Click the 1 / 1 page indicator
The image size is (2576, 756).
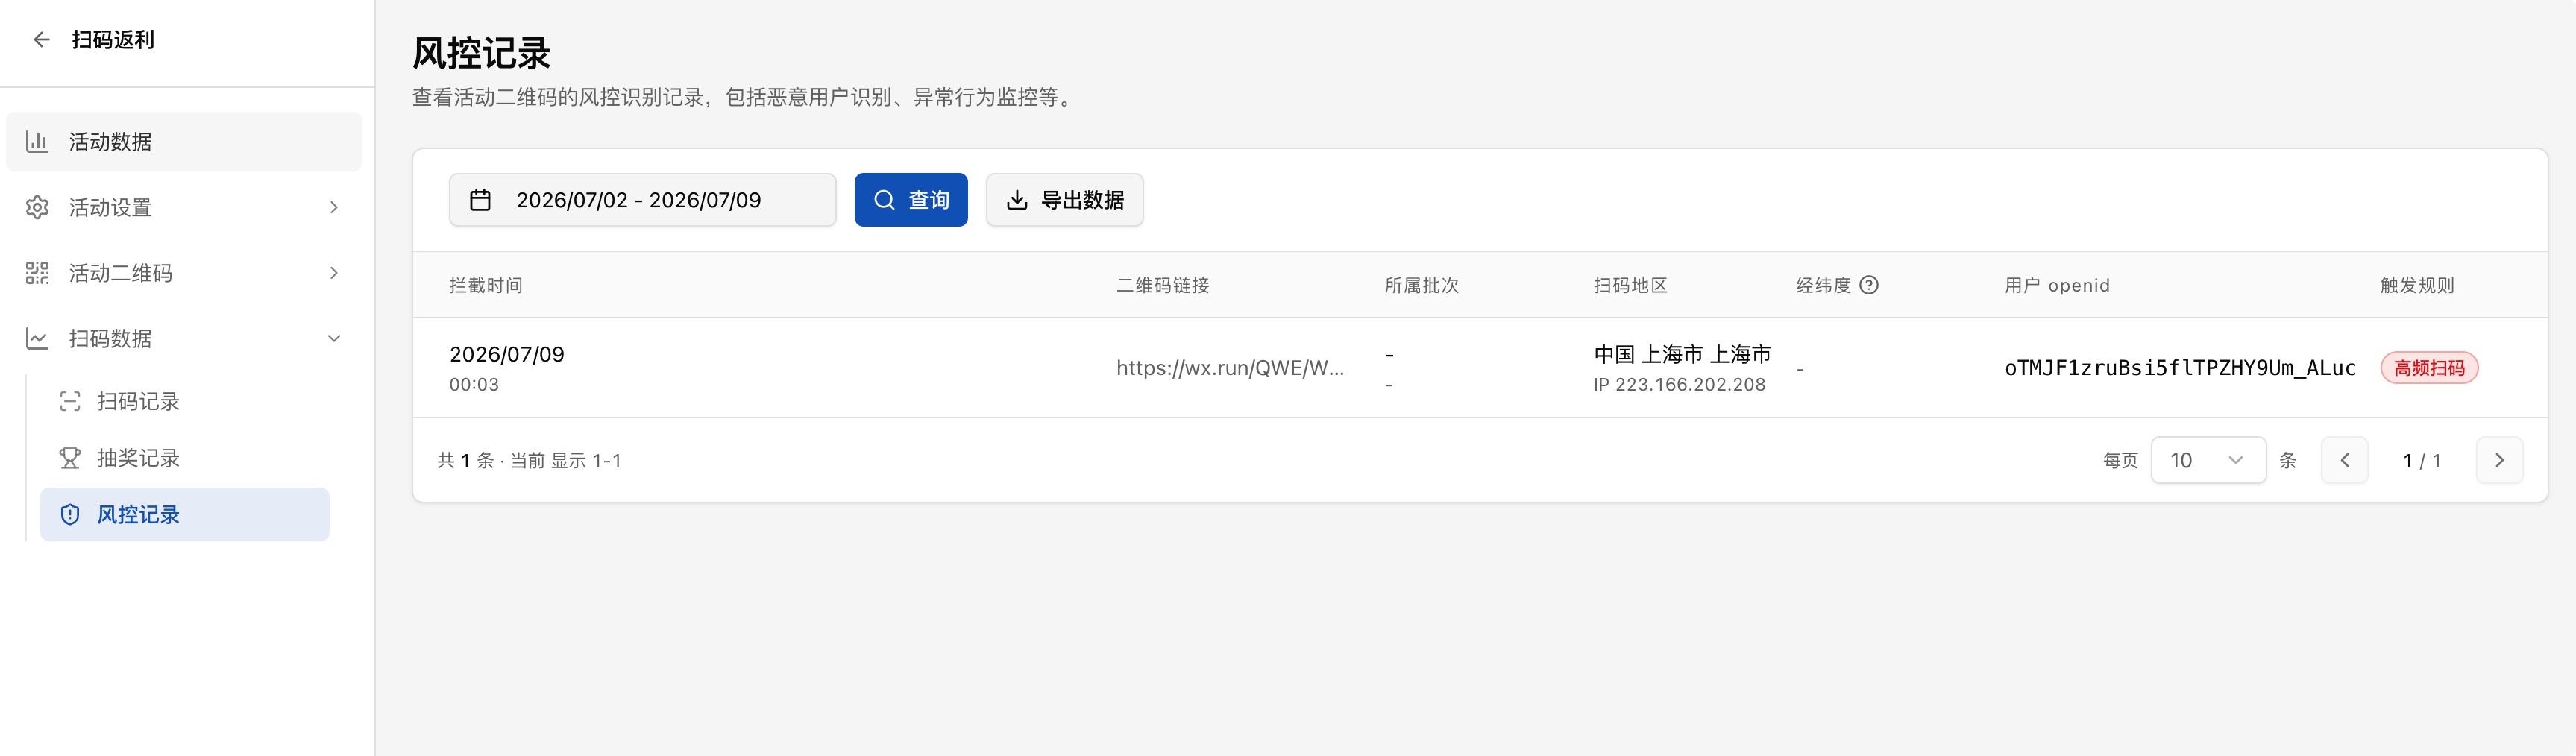tap(2422, 460)
